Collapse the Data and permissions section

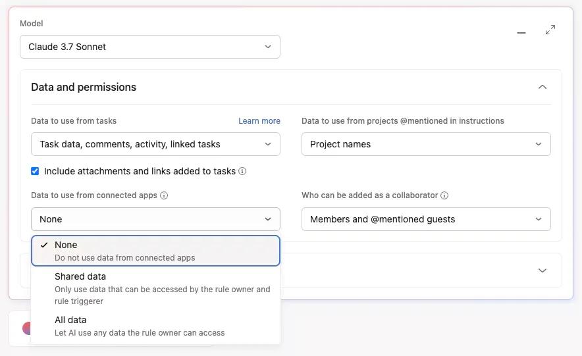542,87
